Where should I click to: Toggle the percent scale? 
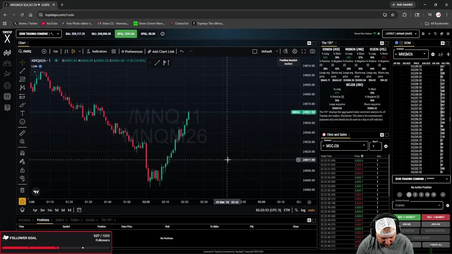296,210
